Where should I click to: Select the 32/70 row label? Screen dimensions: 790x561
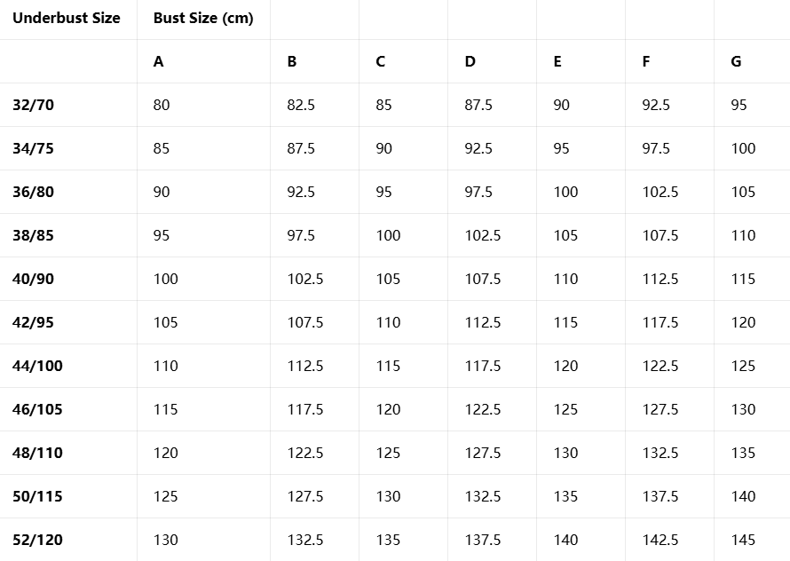coord(34,106)
